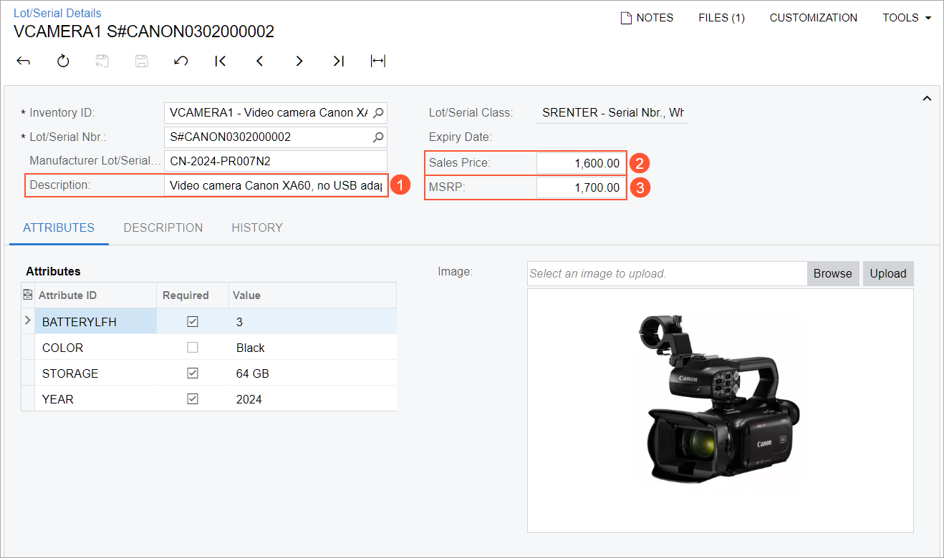
Task: Click the Save disk toolbar icon
Action: [142, 62]
